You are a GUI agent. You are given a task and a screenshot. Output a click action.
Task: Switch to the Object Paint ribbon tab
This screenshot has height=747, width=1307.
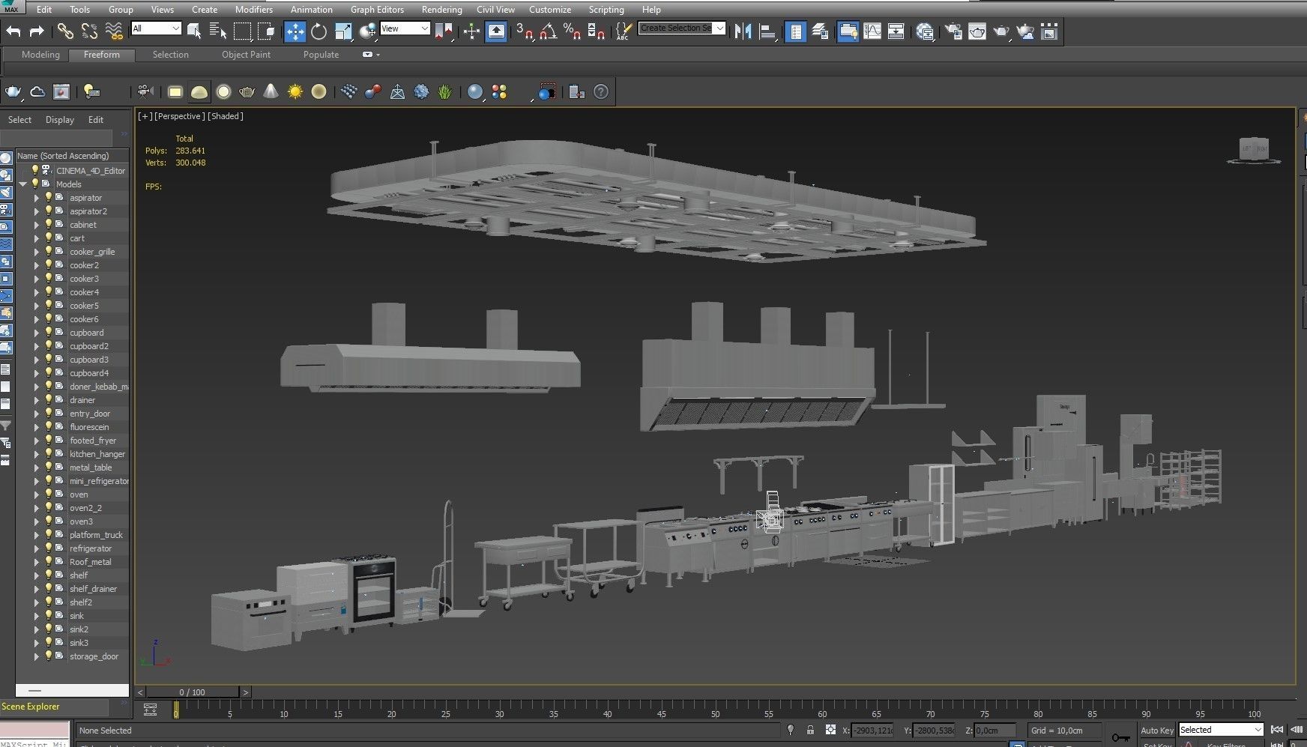[x=246, y=55]
